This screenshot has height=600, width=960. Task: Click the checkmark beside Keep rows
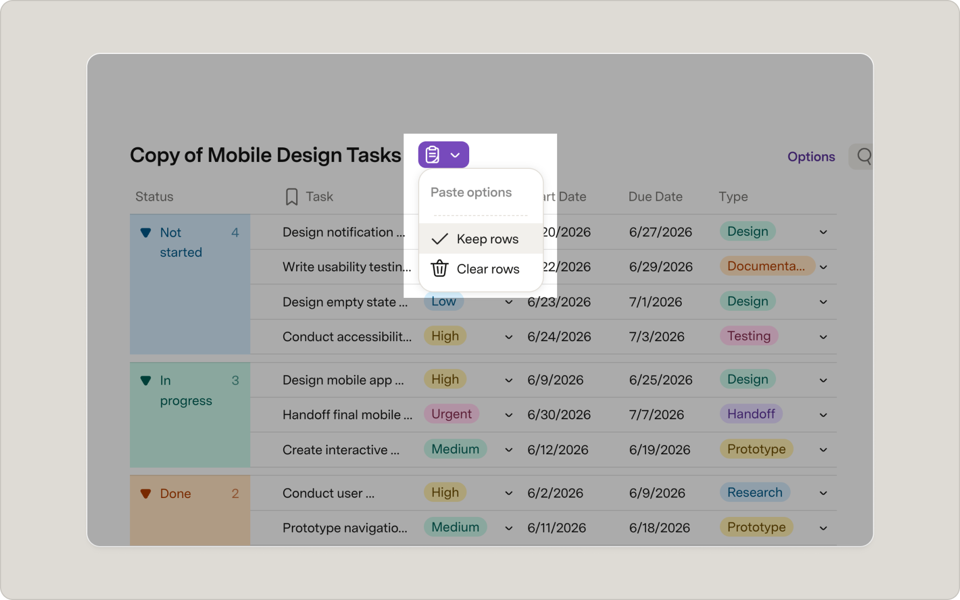(440, 238)
